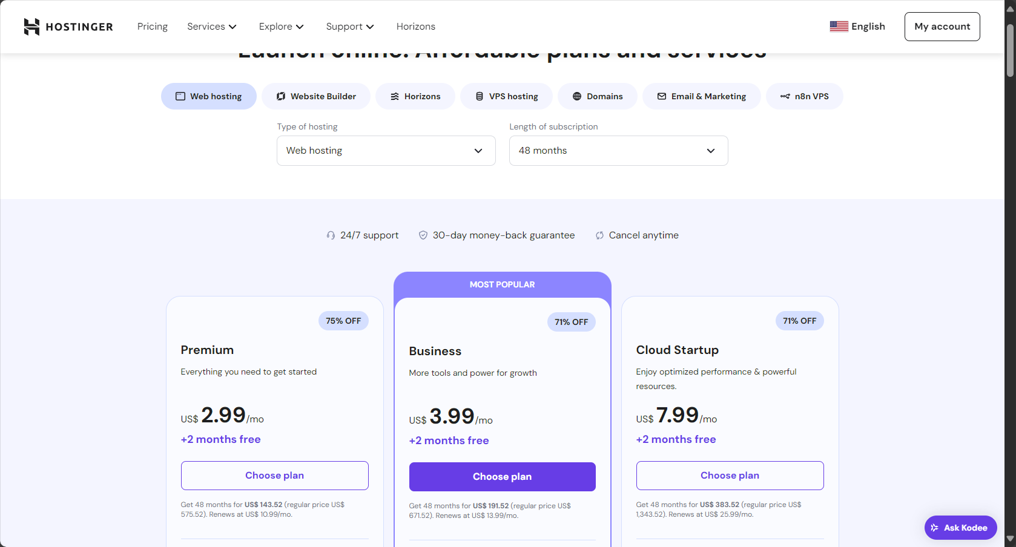Click the scrollbar down arrow
The width and height of the screenshot is (1016, 547).
(x=1010, y=539)
